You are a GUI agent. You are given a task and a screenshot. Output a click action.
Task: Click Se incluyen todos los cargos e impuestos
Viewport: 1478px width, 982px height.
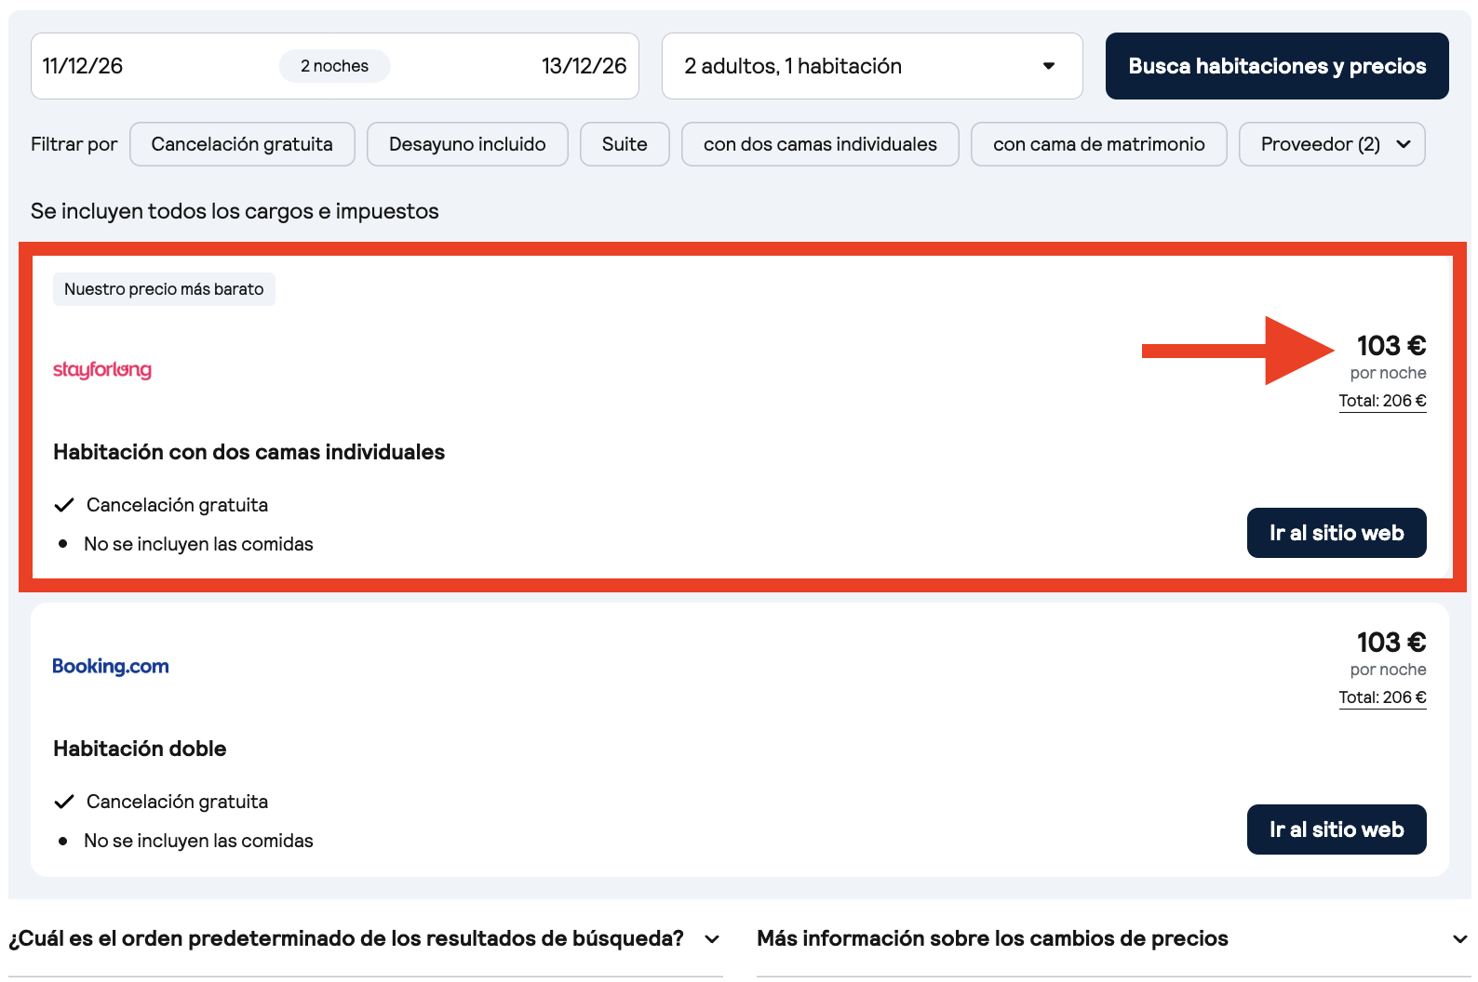click(235, 211)
